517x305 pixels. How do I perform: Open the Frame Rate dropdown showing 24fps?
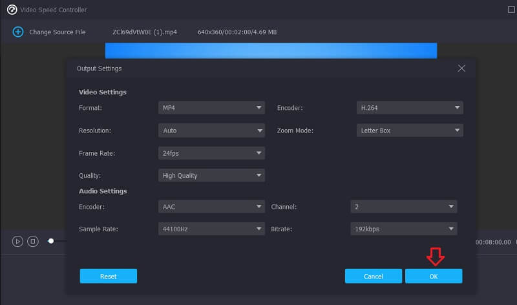pyautogui.click(x=211, y=153)
